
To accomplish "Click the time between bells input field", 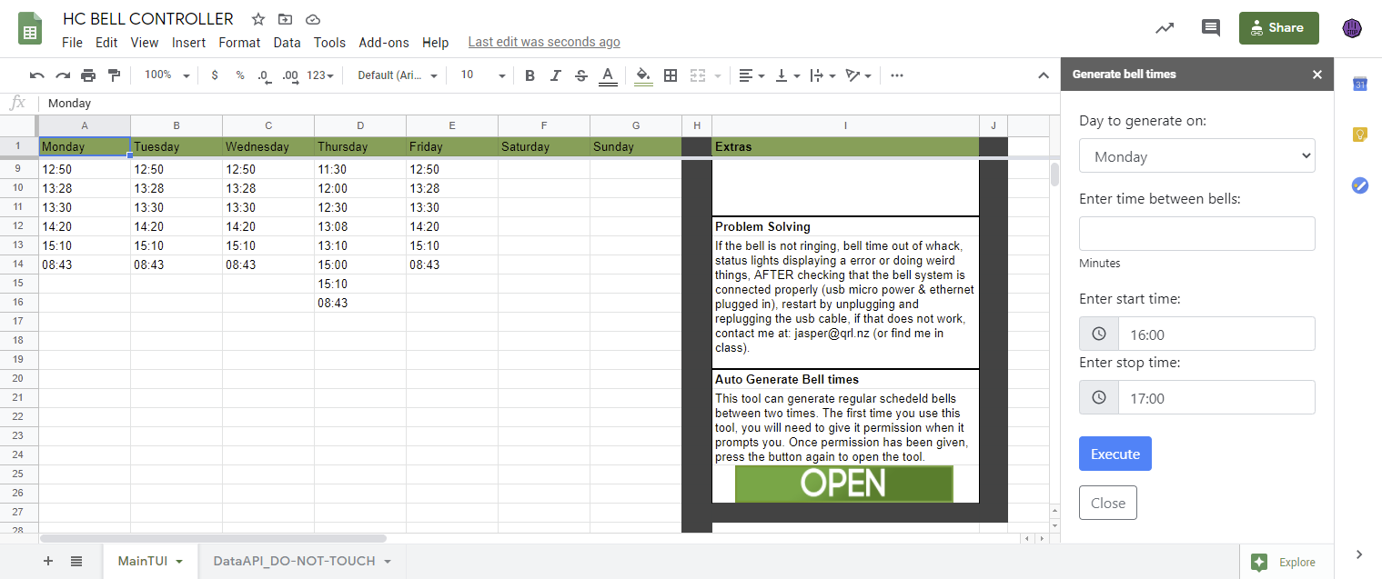I will tap(1196, 234).
